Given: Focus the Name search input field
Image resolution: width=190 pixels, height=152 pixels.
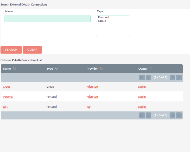Looking at the screenshot, I should (48, 19).
